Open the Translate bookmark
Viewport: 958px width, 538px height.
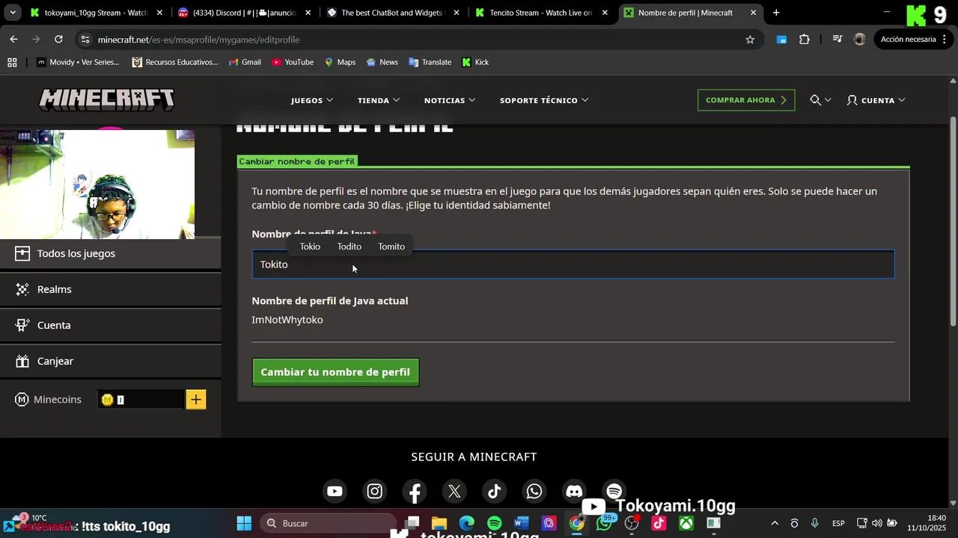click(430, 62)
